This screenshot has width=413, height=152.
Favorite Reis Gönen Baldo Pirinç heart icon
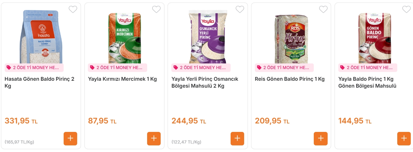(323, 9)
